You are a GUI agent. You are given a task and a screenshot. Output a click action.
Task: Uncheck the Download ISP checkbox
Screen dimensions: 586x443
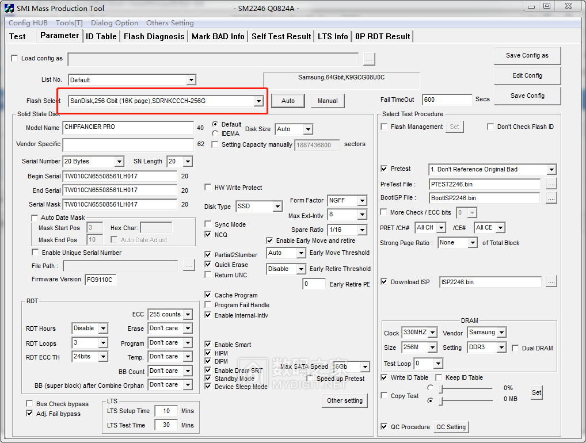tap(385, 282)
